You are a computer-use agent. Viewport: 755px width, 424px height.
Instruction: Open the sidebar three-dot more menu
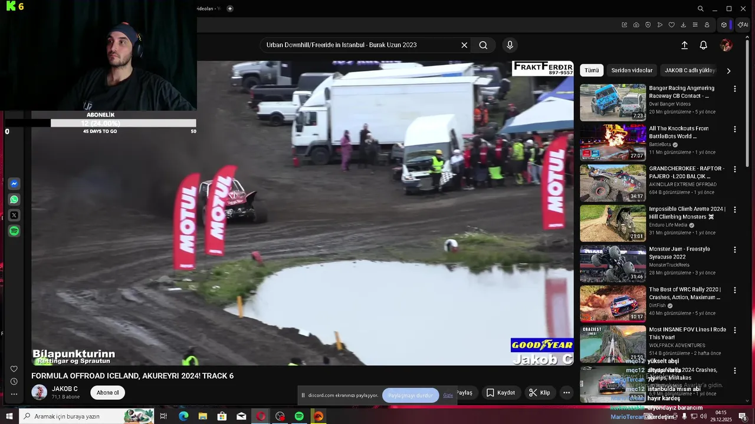14,394
